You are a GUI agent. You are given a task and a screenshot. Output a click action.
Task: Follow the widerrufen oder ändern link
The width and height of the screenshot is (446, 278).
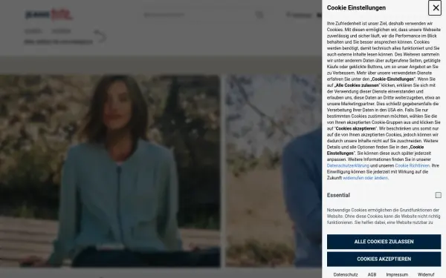click(x=365, y=178)
